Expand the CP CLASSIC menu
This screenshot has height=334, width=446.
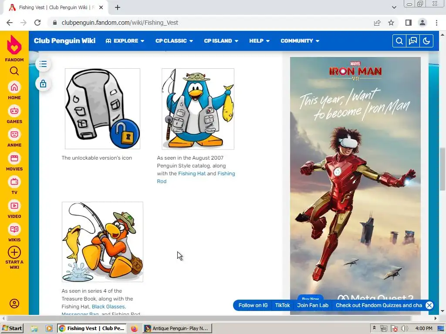click(x=174, y=41)
